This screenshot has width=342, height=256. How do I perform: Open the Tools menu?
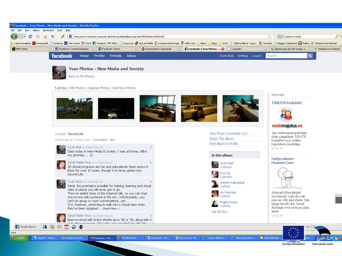(59, 30)
